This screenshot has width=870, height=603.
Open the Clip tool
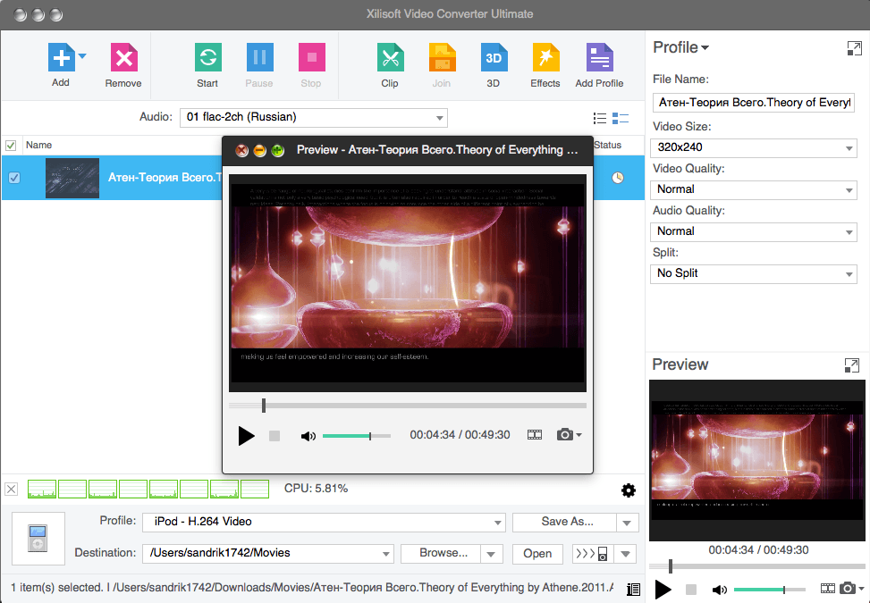click(391, 57)
